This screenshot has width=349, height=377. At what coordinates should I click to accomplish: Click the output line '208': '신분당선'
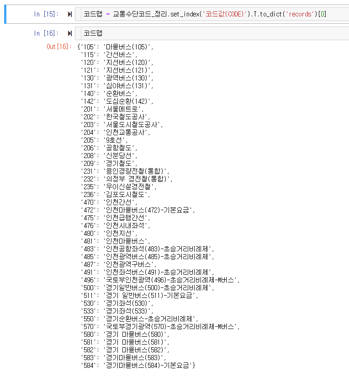109,156
